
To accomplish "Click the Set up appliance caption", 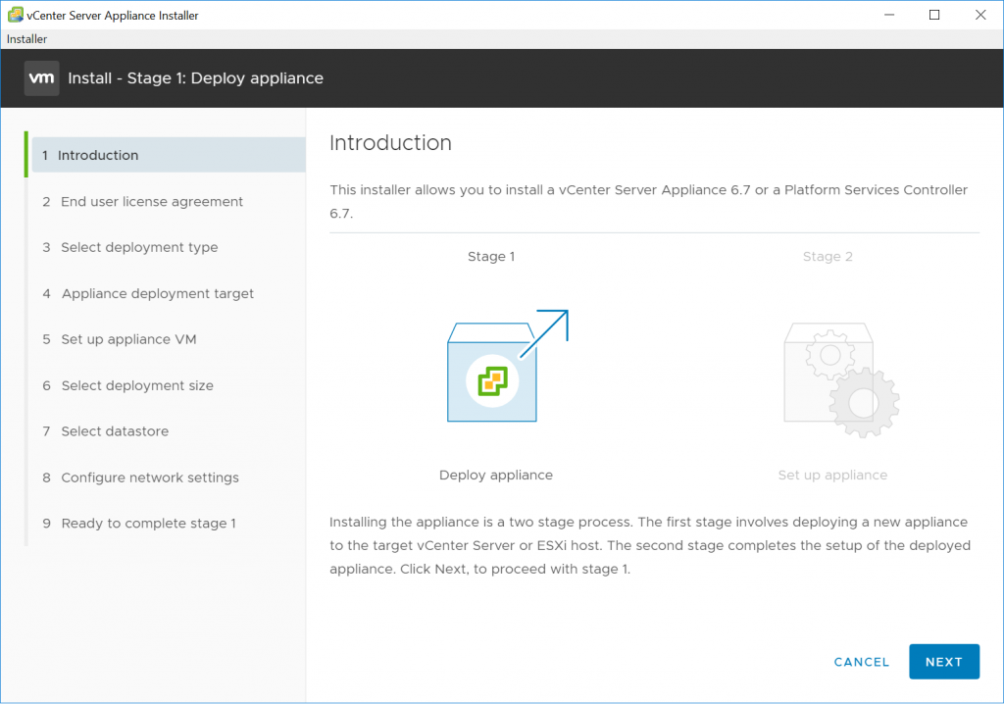I will coord(832,475).
